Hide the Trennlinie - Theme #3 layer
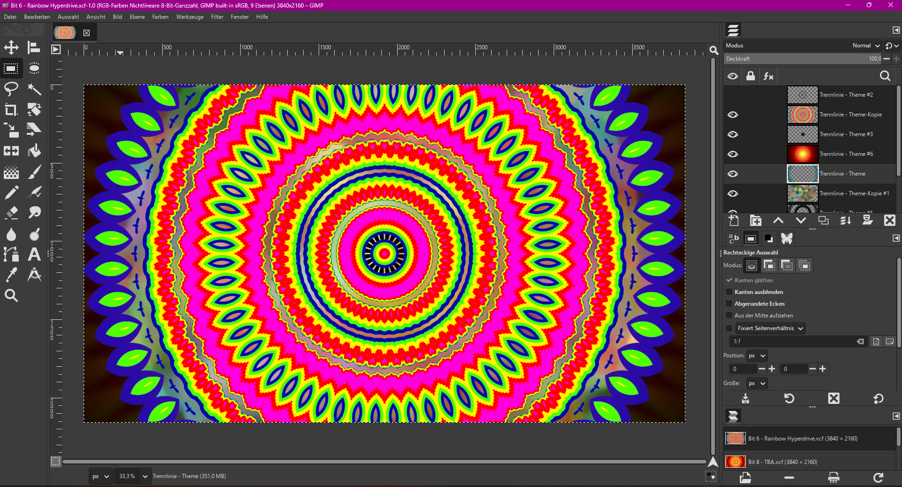 (733, 134)
